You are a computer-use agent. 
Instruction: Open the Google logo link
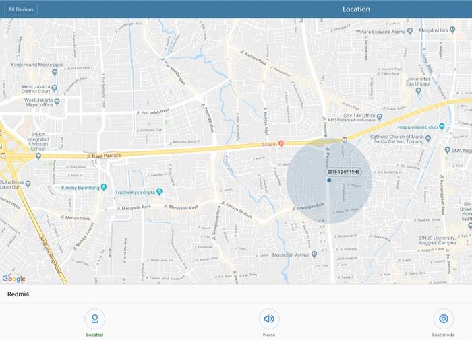tap(14, 279)
